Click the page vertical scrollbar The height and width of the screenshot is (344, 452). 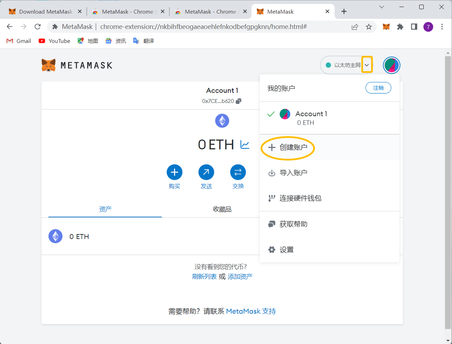(x=448, y=193)
